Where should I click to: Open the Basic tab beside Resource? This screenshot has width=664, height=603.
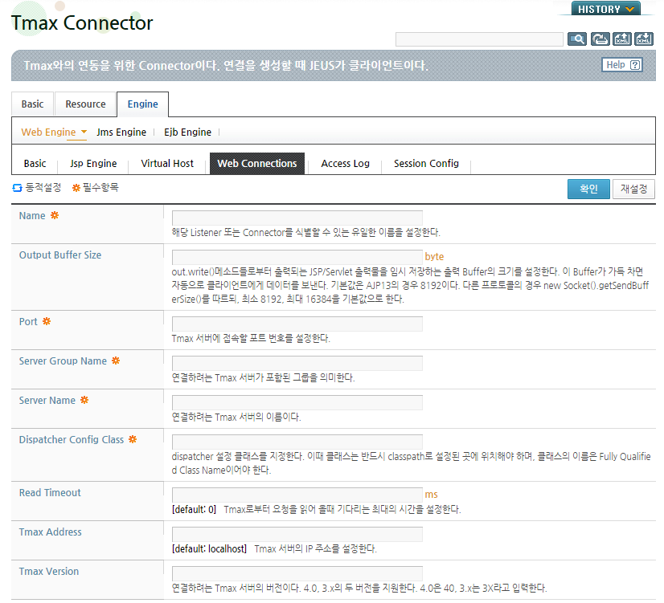click(33, 104)
